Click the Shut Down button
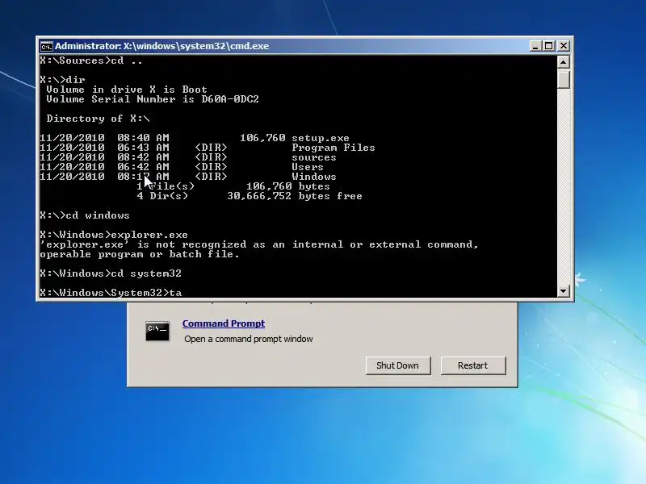646x484 pixels. (x=398, y=365)
